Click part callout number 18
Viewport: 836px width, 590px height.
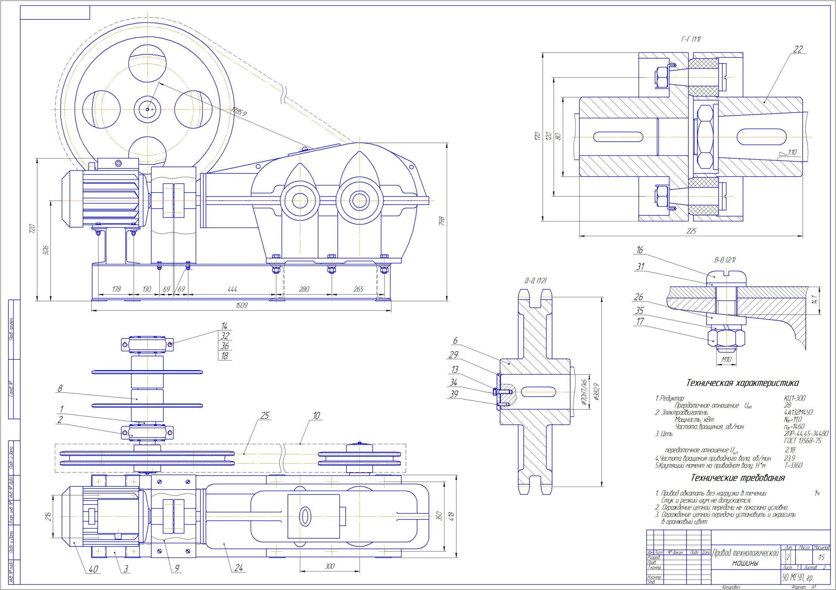click(225, 356)
